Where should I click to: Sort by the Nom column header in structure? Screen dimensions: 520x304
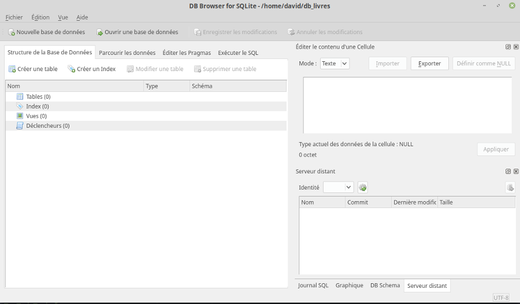(74, 86)
